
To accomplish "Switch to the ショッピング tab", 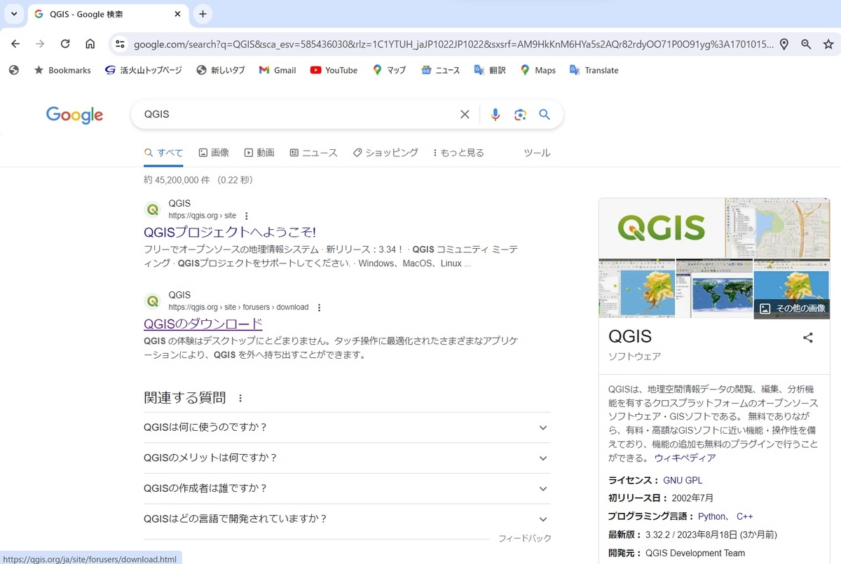I will [x=385, y=153].
